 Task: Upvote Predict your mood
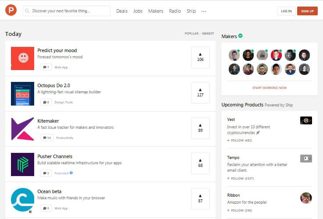click(200, 57)
